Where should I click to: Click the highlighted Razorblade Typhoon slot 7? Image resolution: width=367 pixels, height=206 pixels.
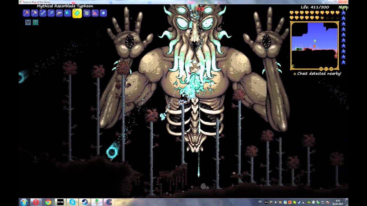(77, 13)
